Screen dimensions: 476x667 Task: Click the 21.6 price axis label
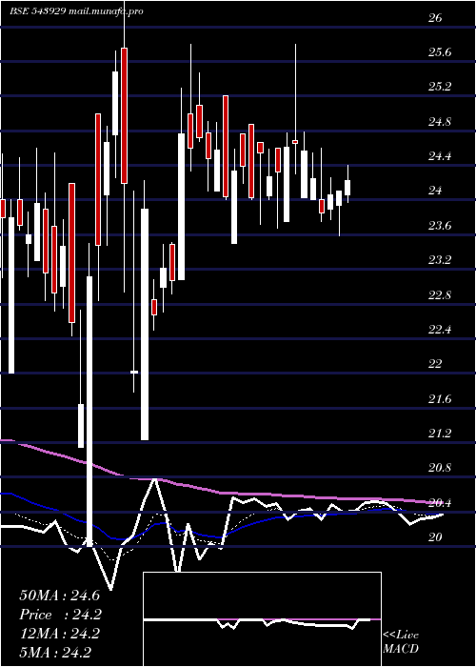[440, 399]
